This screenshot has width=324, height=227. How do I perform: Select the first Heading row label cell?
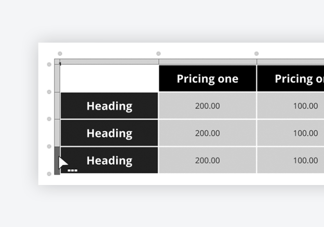click(110, 106)
